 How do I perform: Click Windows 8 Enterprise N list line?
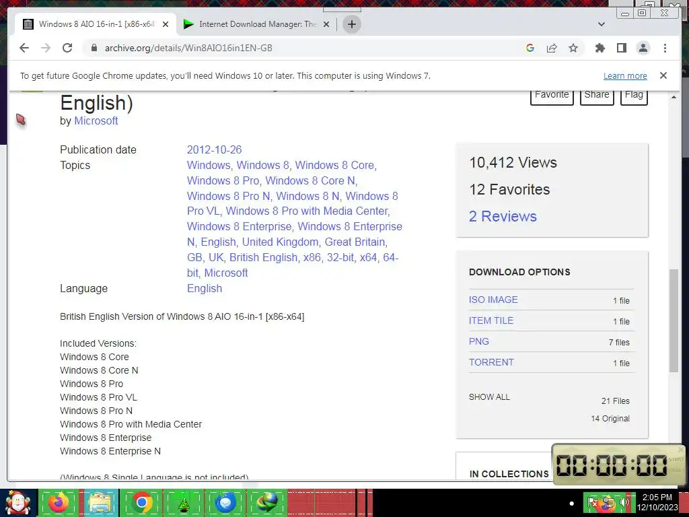110,451
